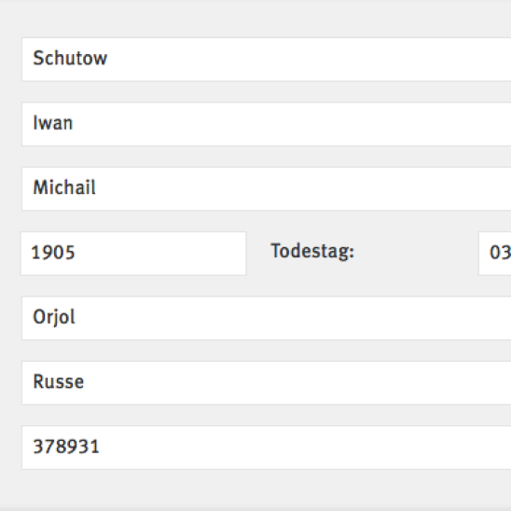Place cursor on the word Russe
Viewport: 511px width, 511px height.
pos(59,381)
